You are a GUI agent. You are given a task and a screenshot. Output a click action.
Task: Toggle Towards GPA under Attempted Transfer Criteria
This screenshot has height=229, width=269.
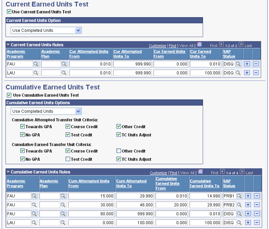(x=22, y=126)
